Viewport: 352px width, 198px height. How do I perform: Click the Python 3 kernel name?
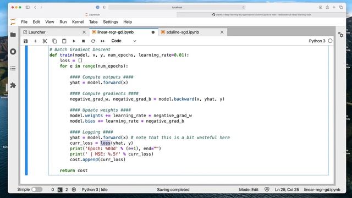317,41
